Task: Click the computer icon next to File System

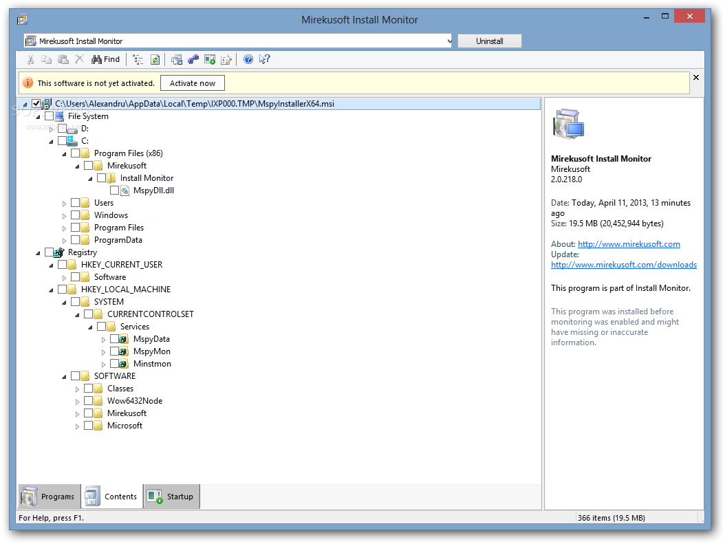Action: click(x=59, y=116)
